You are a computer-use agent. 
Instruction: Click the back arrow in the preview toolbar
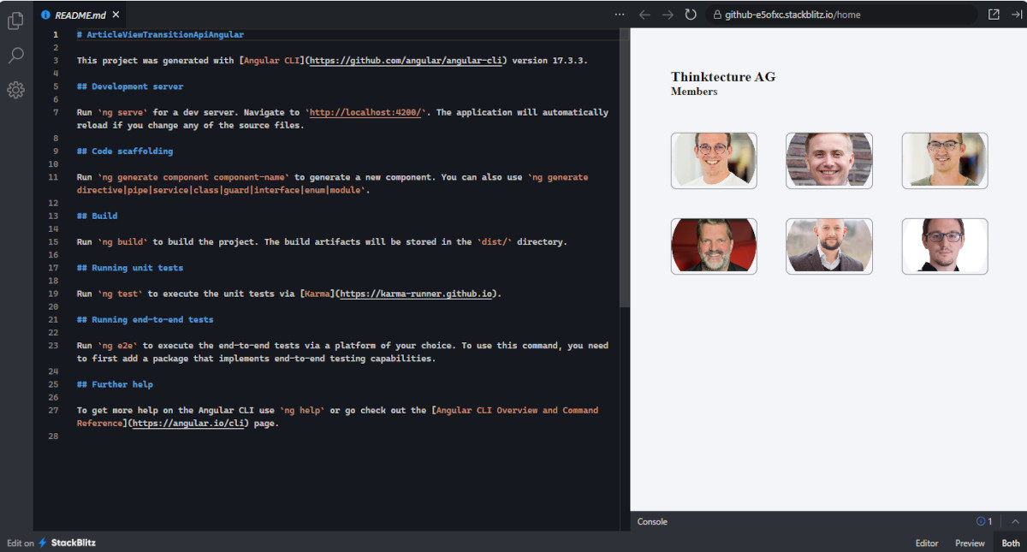click(x=643, y=14)
